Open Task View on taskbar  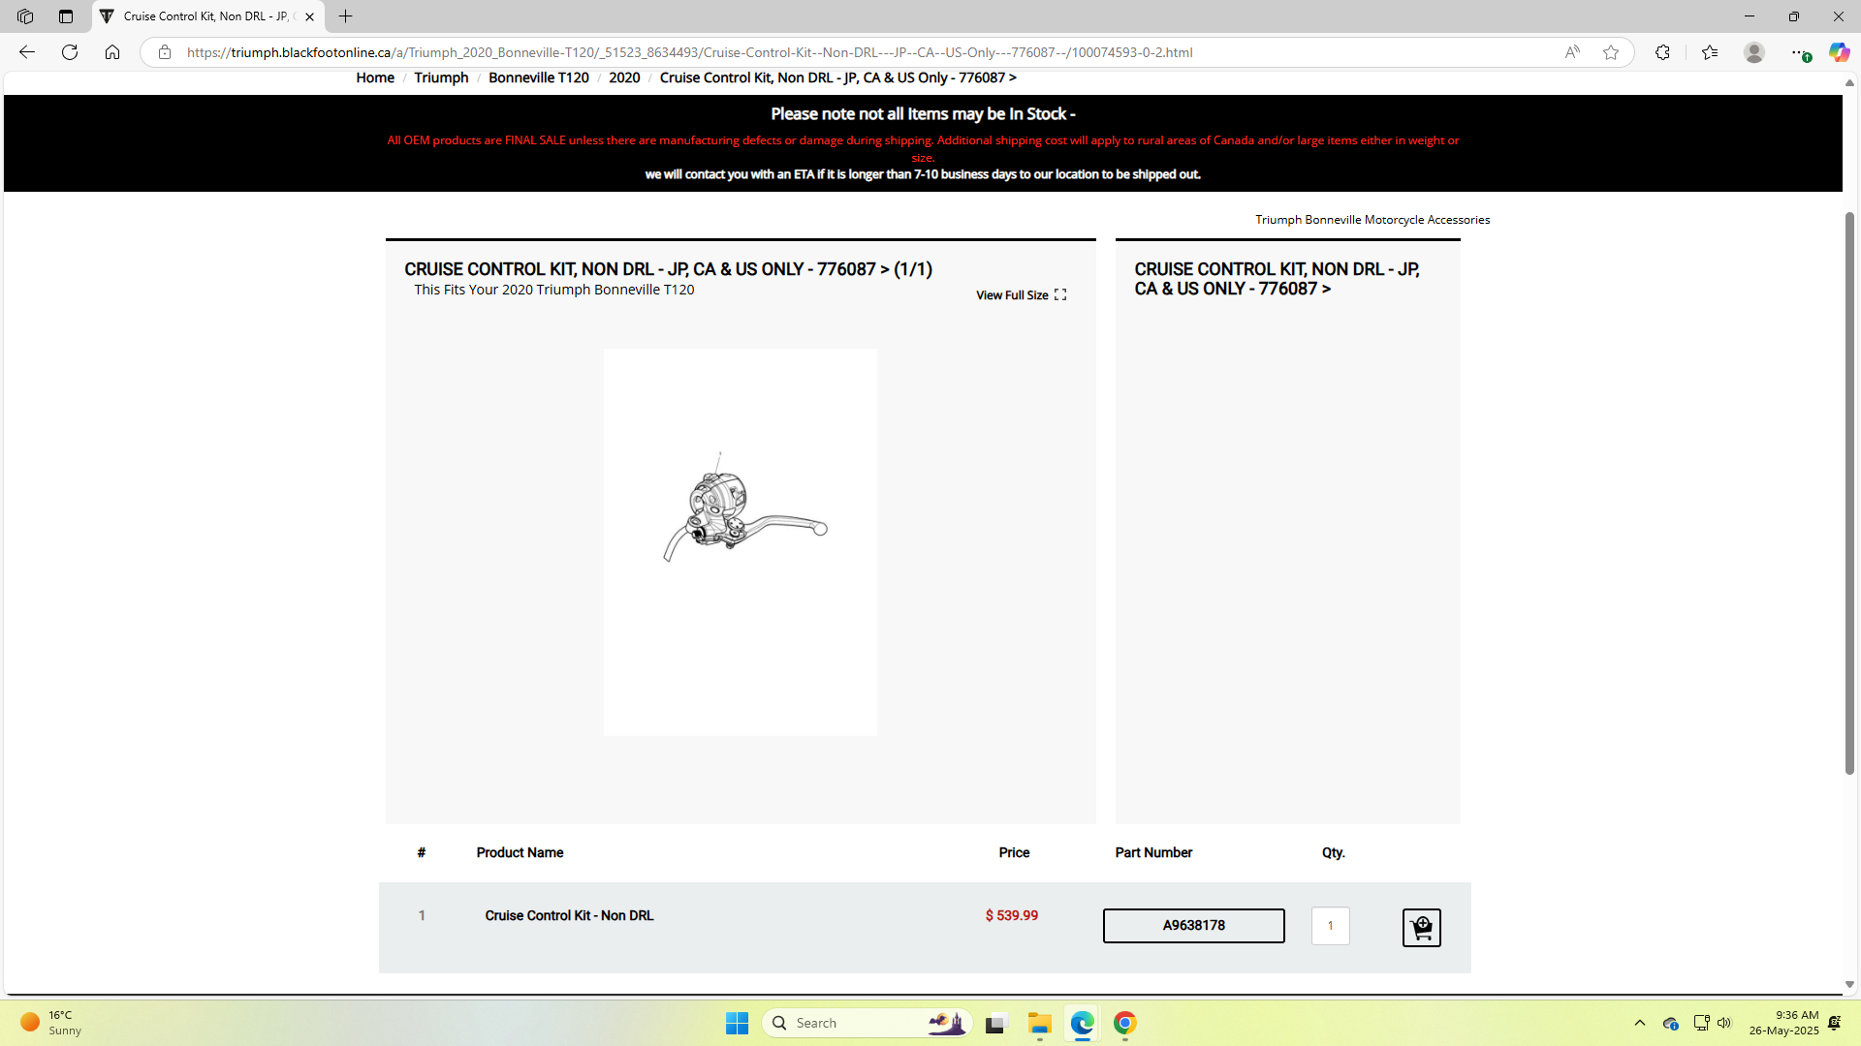point(996,1023)
